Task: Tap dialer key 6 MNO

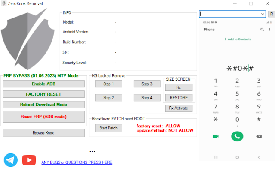Action: point(259,95)
